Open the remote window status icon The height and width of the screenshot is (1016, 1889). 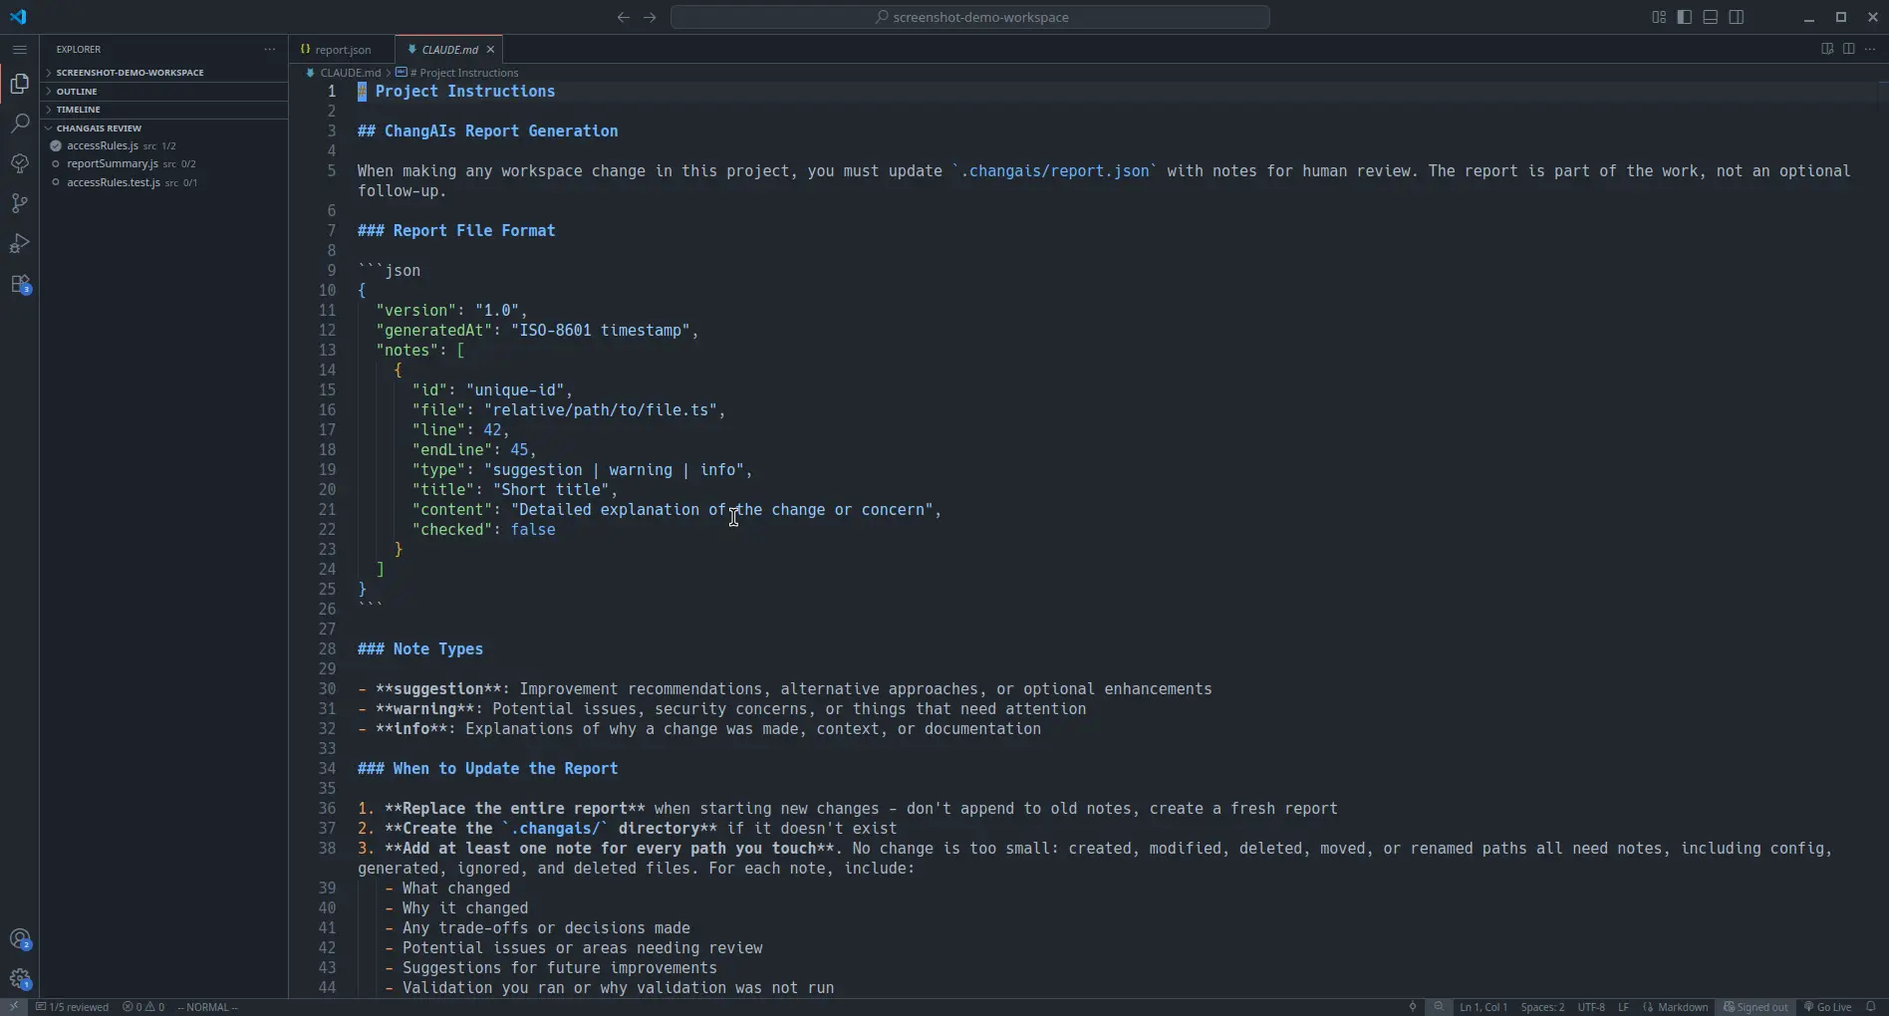point(14,1007)
